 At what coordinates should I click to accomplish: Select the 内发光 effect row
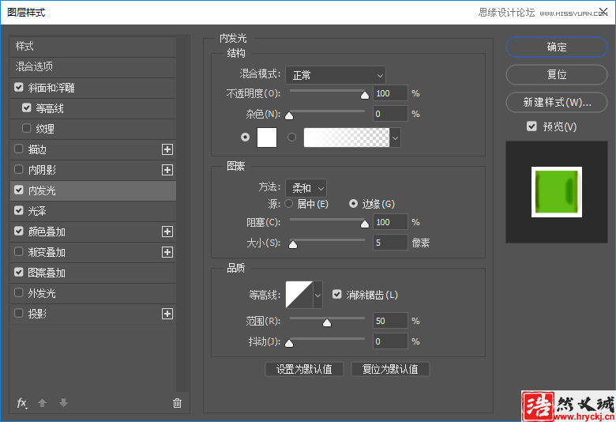[93, 190]
